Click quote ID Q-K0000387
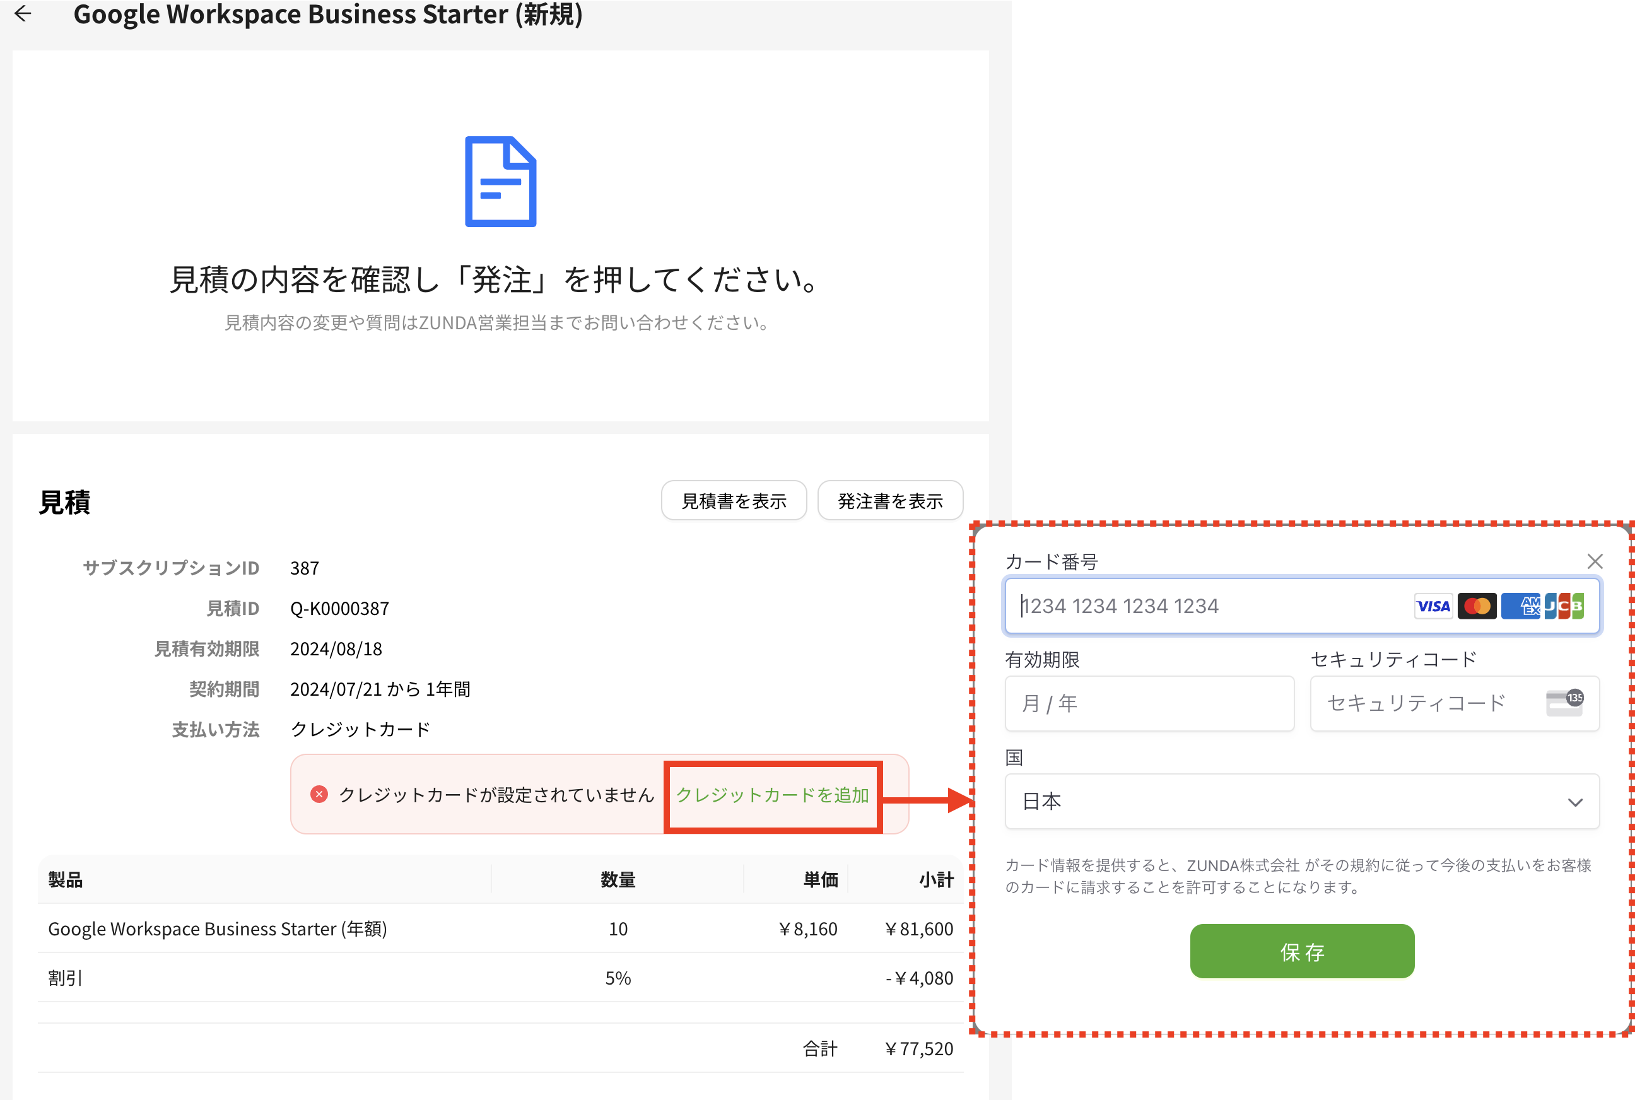 (339, 608)
